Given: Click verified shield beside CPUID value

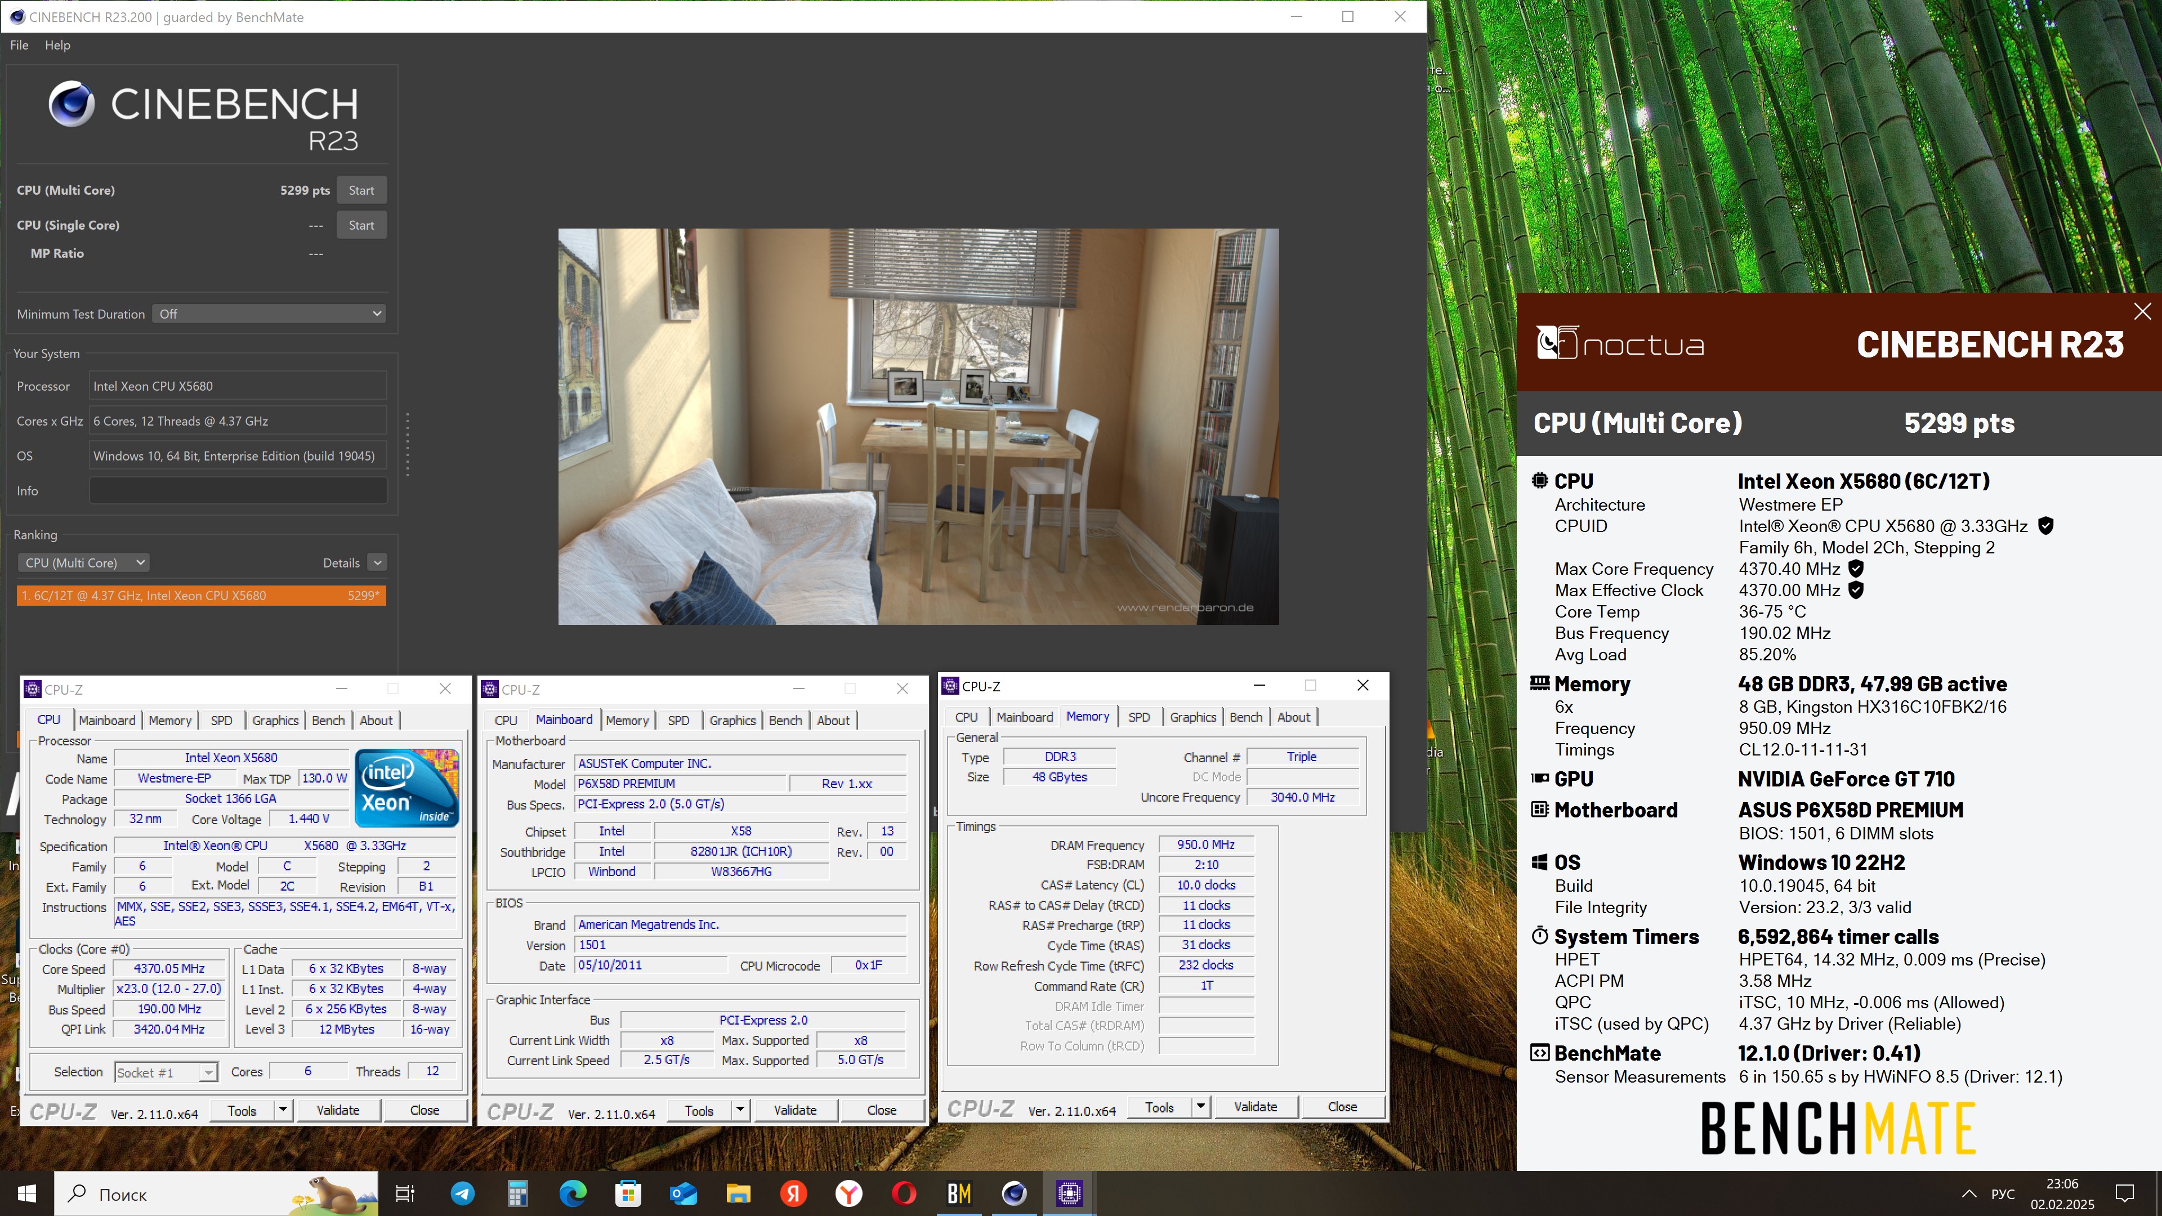Looking at the screenshot, I should [x=2045, y=526].
